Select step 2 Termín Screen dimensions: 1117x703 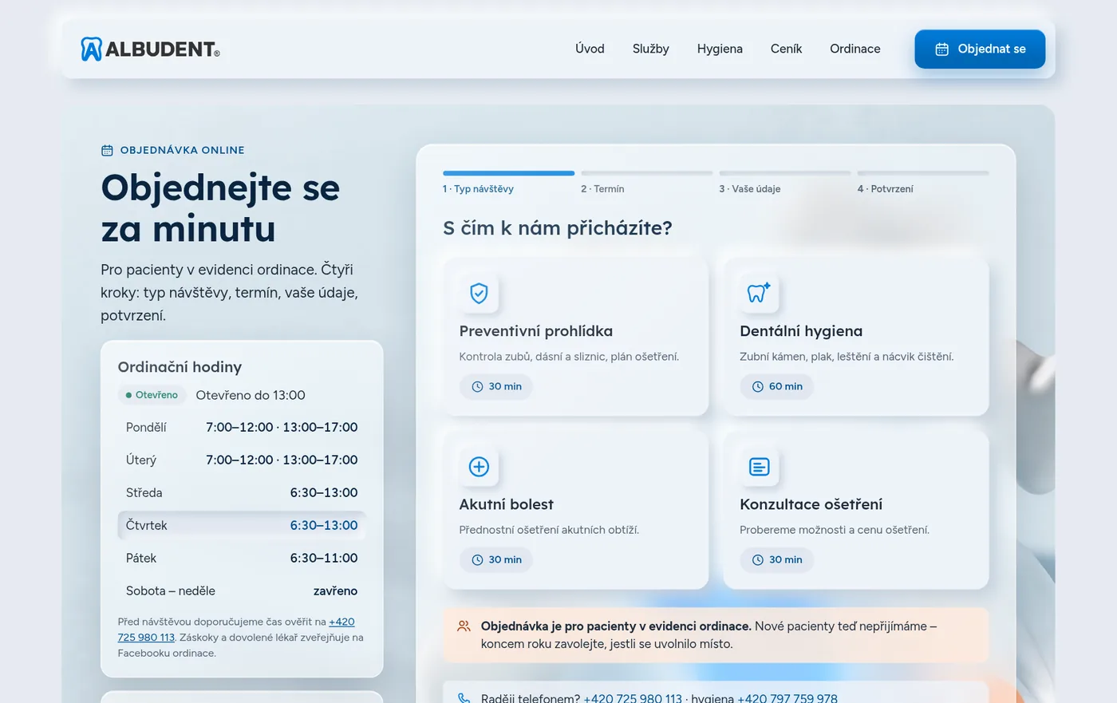click(646, 183)
